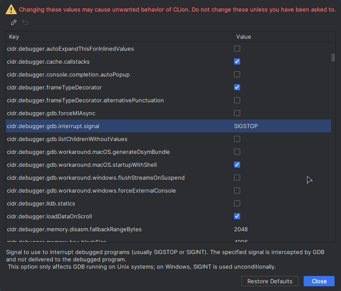Click the revert arrow icon

pos(25,22)
